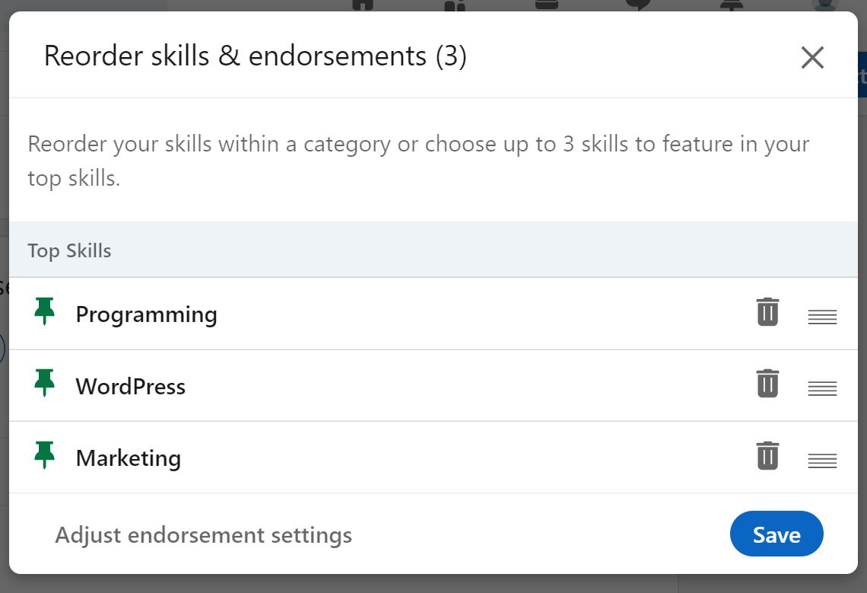The width and height of the screenshot is (867, 593).
Task: Click the WordPress skill label
Action: [130, 386]
